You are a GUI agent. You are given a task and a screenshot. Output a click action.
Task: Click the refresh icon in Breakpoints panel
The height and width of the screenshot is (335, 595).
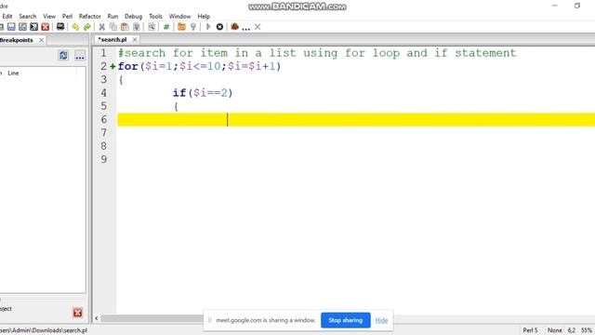click(63, 56)
